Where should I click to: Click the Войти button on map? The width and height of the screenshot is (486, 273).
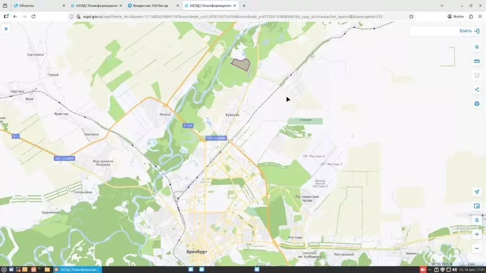tap(469, 31)
